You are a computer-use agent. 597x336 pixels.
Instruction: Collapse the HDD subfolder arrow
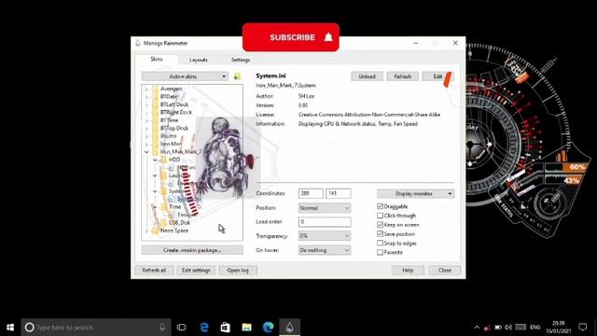point(155,160)
